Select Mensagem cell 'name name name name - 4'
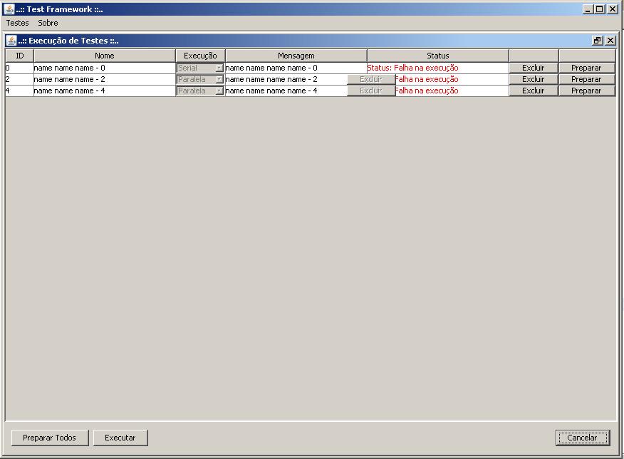This screenshot has height=459, width=624. [286, 91]
